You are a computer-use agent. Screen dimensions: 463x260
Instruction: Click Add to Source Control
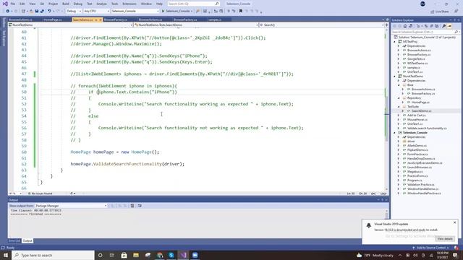(431, 248)
